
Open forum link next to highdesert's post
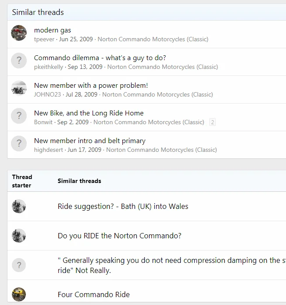pyautogui.click(x=161, y=150)
